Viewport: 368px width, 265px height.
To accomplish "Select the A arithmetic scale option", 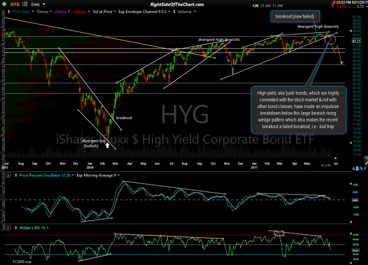I will [354, 168].
